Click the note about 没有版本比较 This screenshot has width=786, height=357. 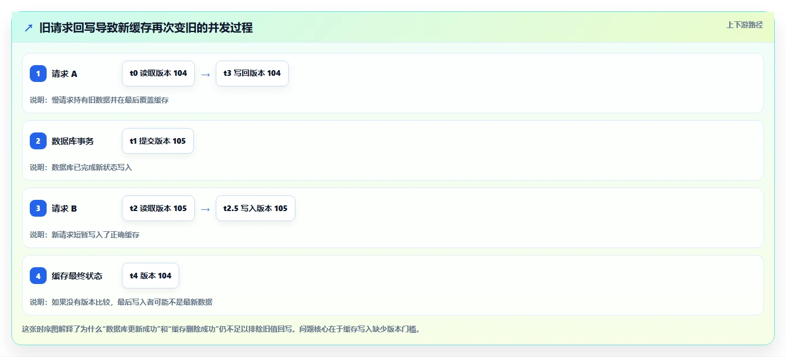tap(121, 302)
